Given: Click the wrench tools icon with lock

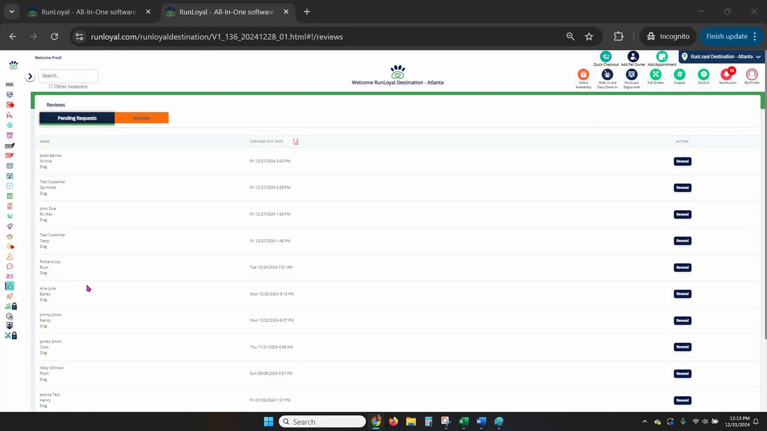Looking at the screenshot, I should pos(11,336).
